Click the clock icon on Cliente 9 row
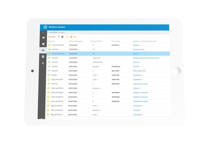The width and height of the screenshot is (209, 144). (48, 110)
